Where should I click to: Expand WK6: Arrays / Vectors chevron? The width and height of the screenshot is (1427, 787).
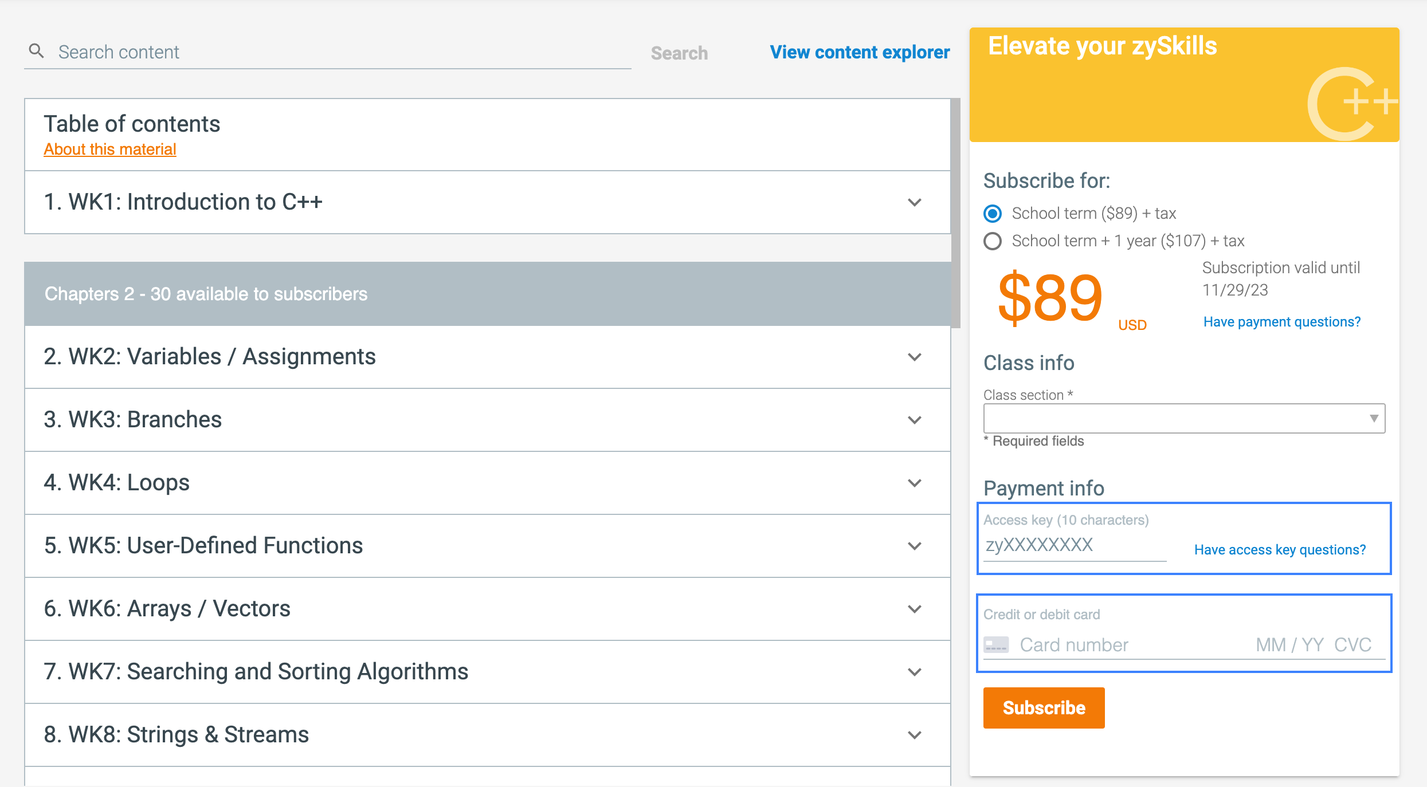[915, 609]
